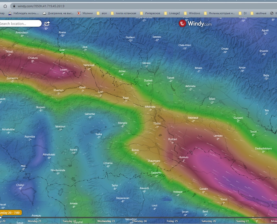This screenshot has height=224, width=277.
Task: Jump to Saturday 26 on the timeline
Action: click(209, 221)
